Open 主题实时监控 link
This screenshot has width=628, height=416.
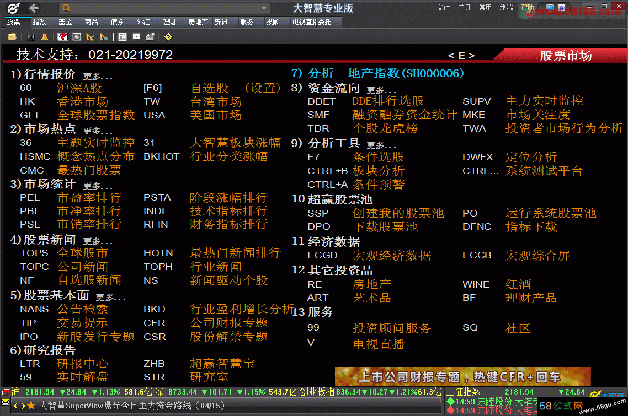pos(95,143)
